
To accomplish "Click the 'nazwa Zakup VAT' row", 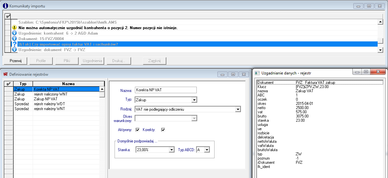I will [x=320, y=91].
